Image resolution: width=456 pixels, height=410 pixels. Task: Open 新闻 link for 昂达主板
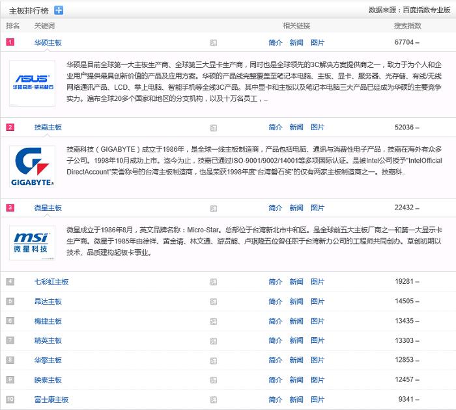pyautogui.click(x=296, y=301)
